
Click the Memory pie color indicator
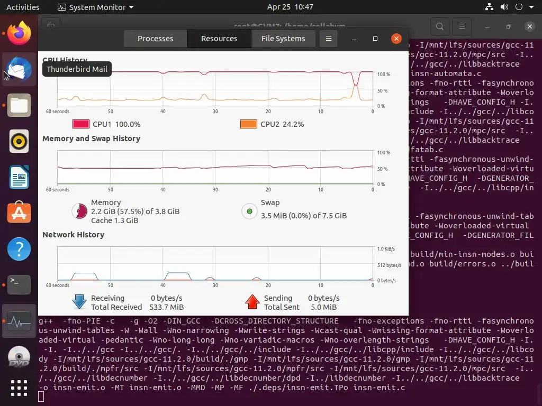click(x=80, y=211)
